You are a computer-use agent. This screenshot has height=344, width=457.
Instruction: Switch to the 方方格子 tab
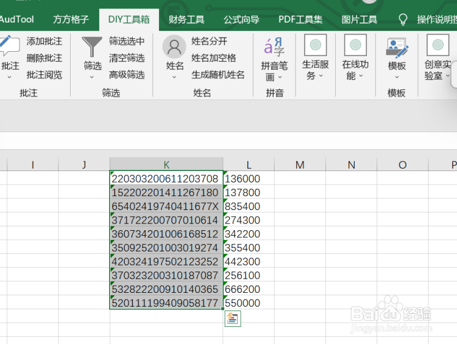click(71, 19)
